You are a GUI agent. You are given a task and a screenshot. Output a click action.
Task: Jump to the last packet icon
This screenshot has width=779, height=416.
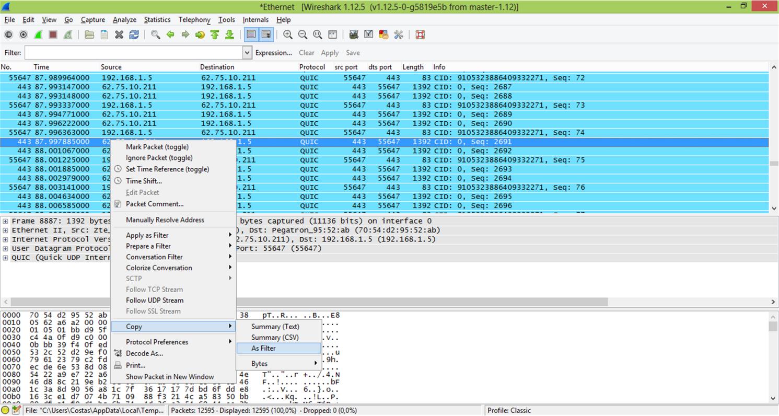pyautogui.click(x=229, y=34)
